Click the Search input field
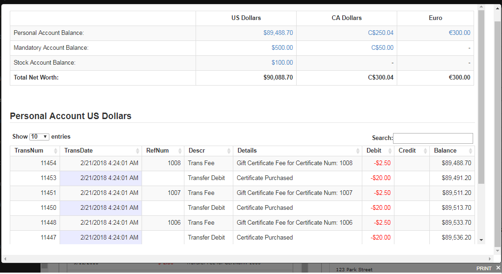The height and width of the screenshot is (274, 502). point(433,138)
